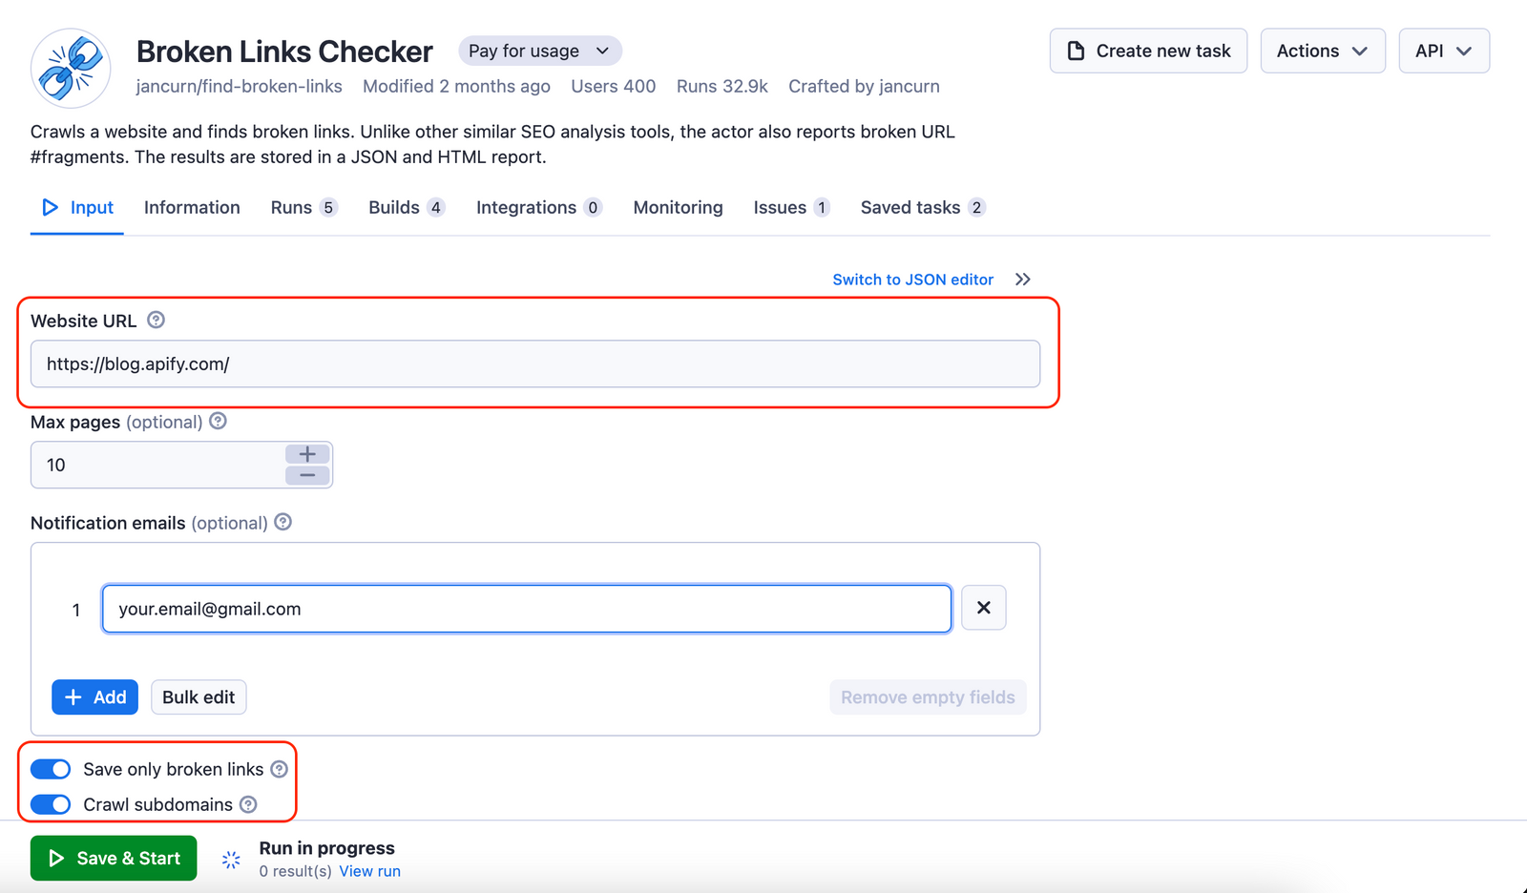The width and height of the screenshot is (1527, 893).
Task: Click the document icon in Create new task
Action: [x=1076, y=51]
